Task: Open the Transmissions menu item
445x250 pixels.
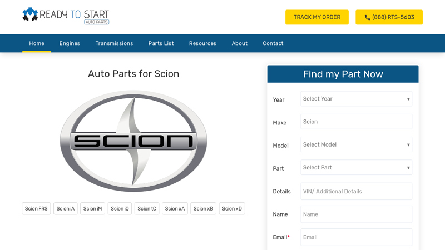Action: [x=114, y=43]
